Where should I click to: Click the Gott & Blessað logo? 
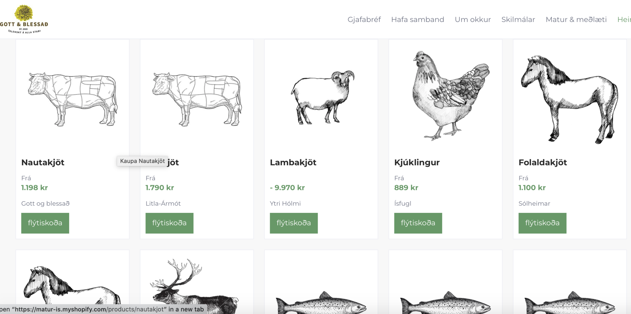click(x=24, y=19)
